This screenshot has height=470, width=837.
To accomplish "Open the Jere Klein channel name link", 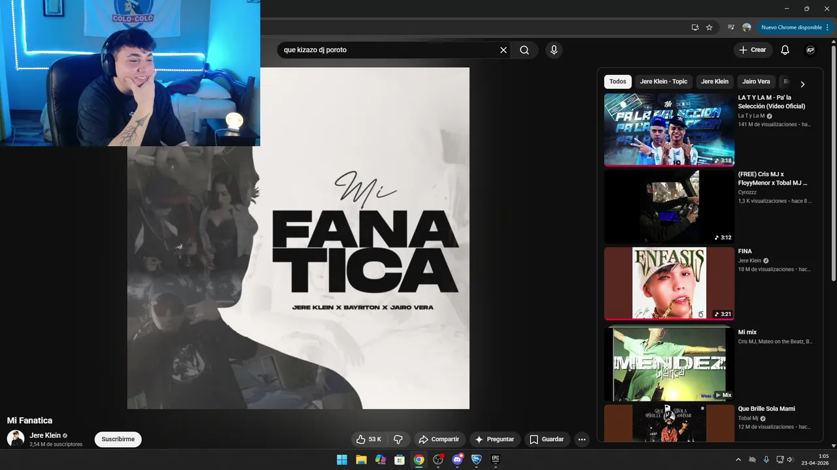I will 45,435.
